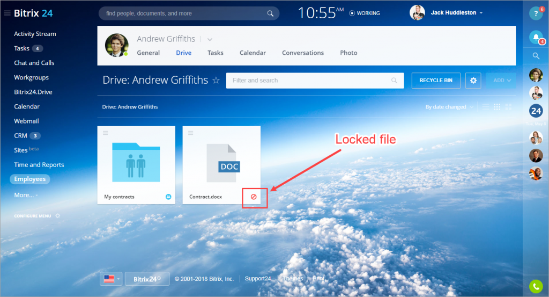Screen dimensions: 549x297
Task: Open the Conversations tab
Action: coord(303,53)
